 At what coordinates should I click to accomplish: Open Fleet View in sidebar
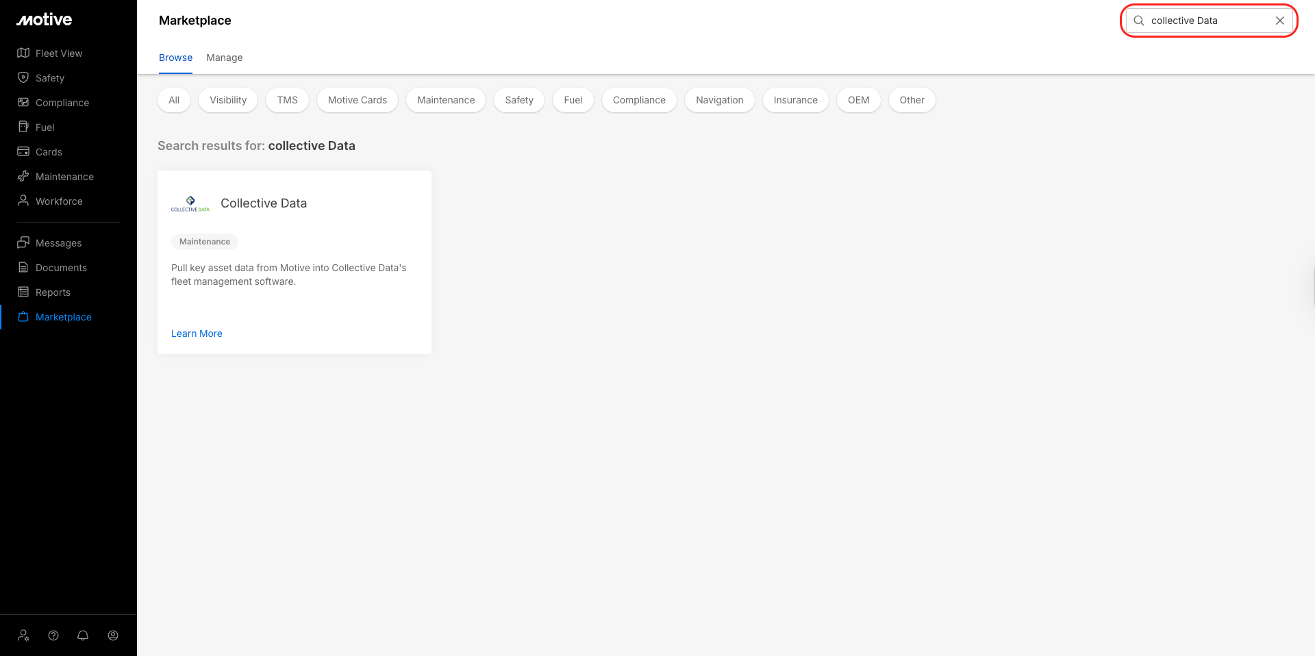pos(59,53)
